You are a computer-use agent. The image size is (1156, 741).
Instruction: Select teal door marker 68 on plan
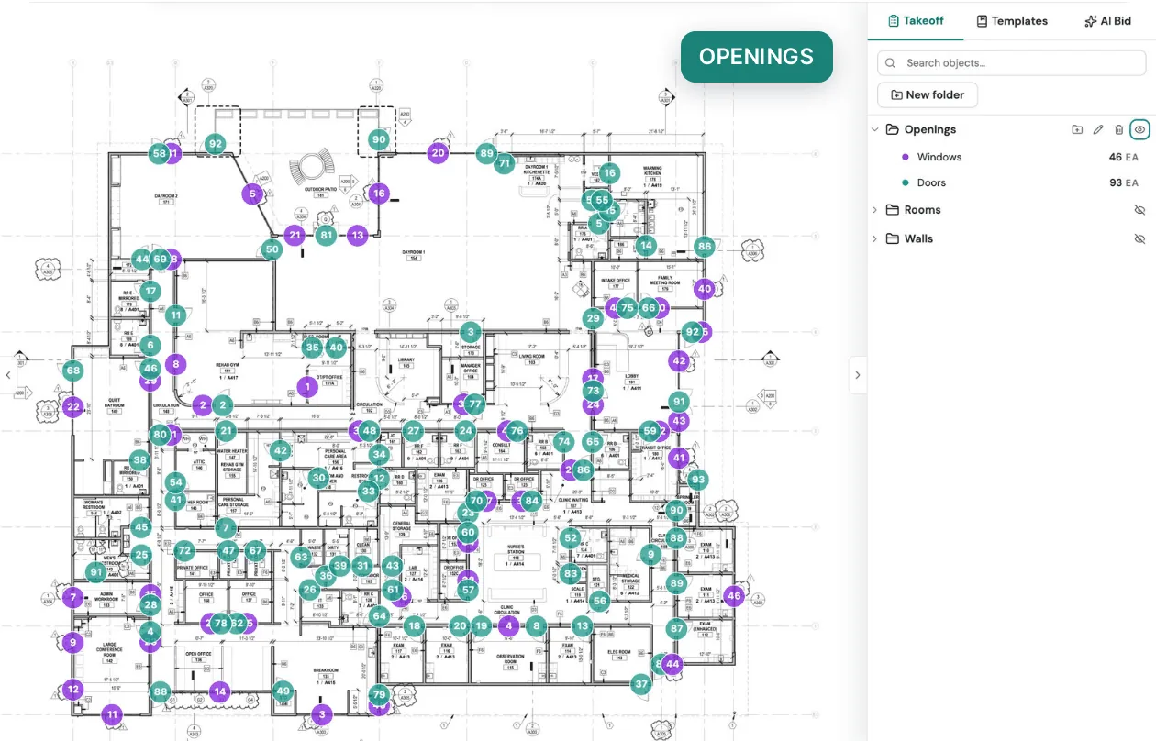73,371
